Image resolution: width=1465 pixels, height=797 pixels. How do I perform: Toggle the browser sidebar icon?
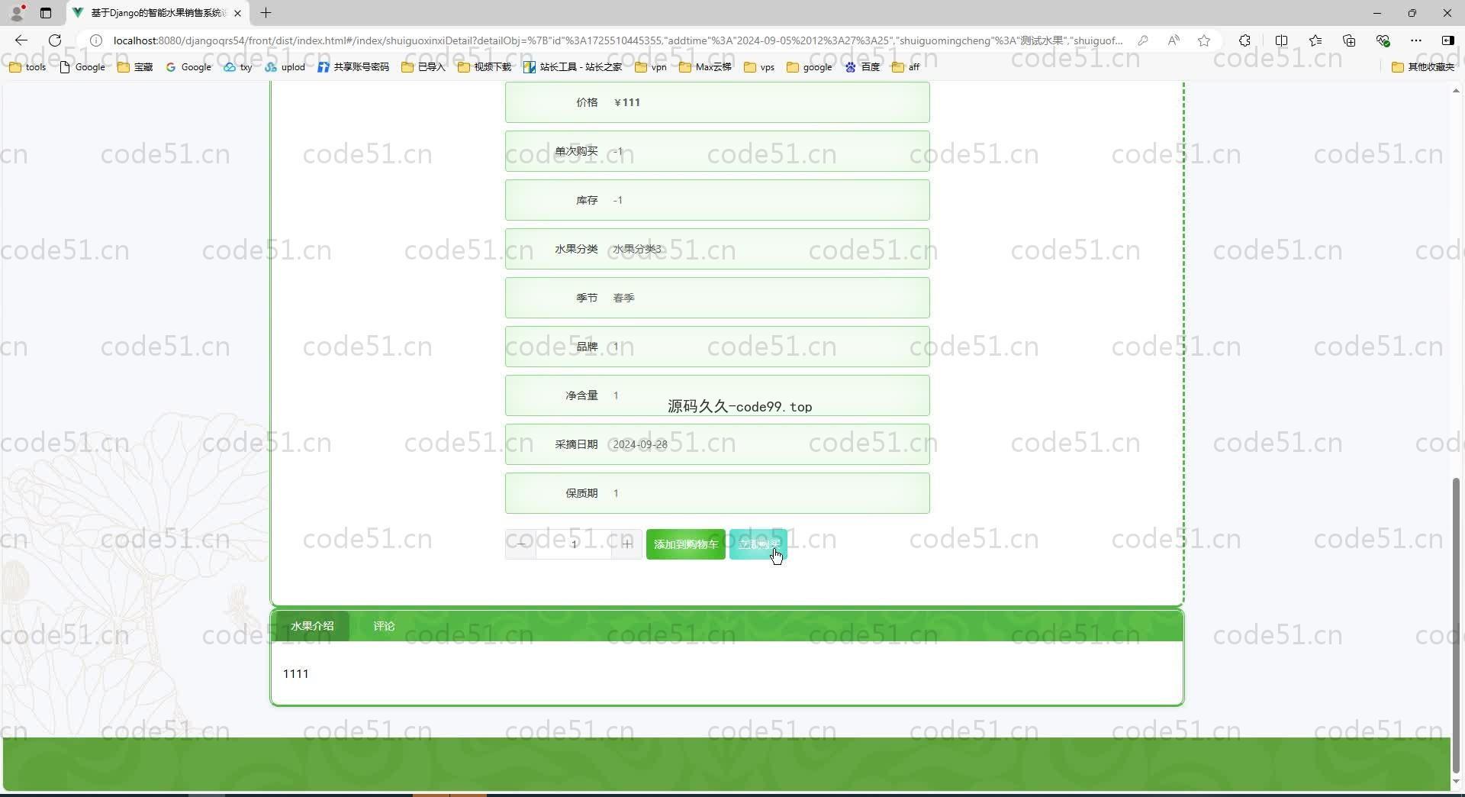pyautogui.click(x=1447, y=40)
